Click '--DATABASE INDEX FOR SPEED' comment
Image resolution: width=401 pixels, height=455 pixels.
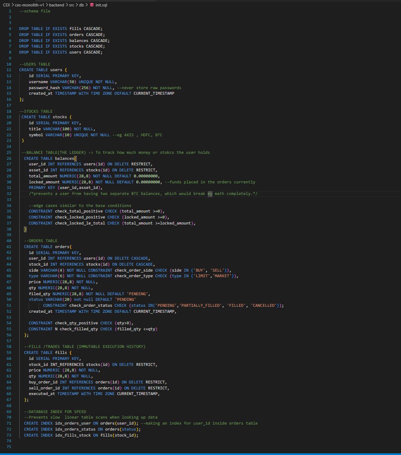pos(55,412)
